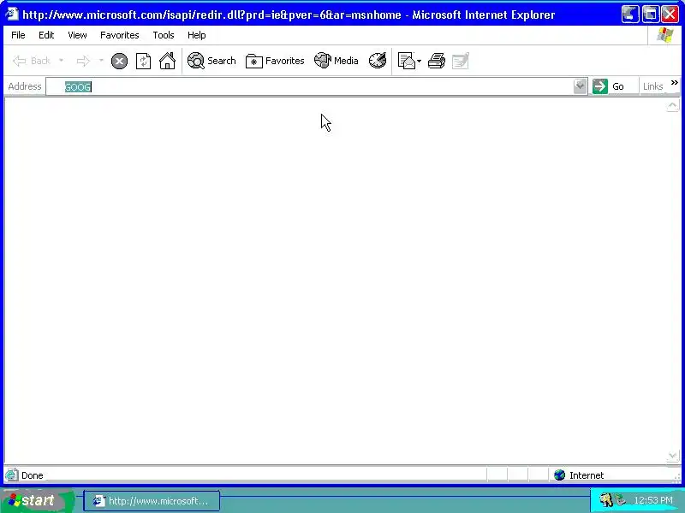Click the Back navigation button

coord(32,61)
